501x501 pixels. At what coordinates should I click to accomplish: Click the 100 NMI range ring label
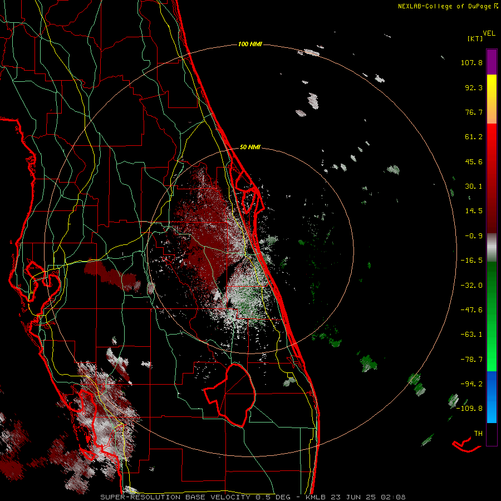click(250, 44)
